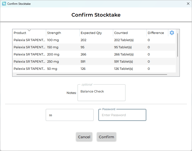Click the table vertical scrollbar
Screen dimensions: 192x151
point(177,45)
